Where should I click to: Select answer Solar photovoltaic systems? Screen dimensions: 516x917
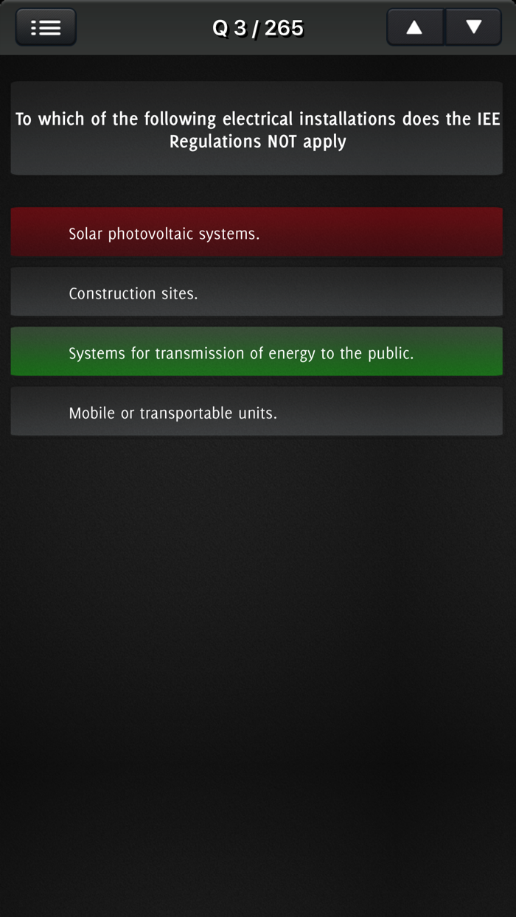[257, 232]
